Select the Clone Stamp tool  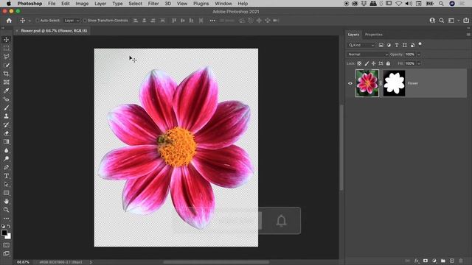click(x=7, y=116)
